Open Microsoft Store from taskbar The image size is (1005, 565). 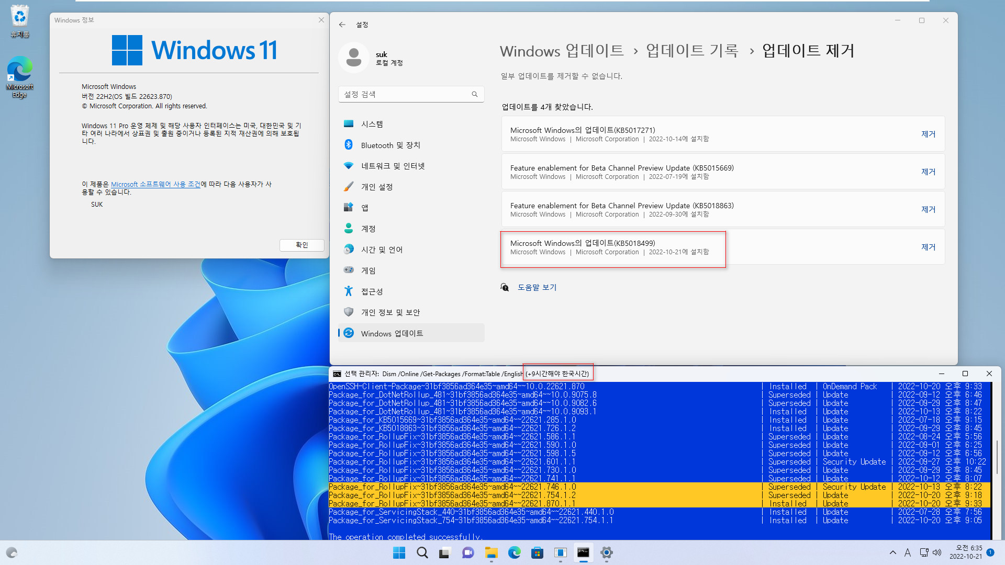[x=537, y=552]
